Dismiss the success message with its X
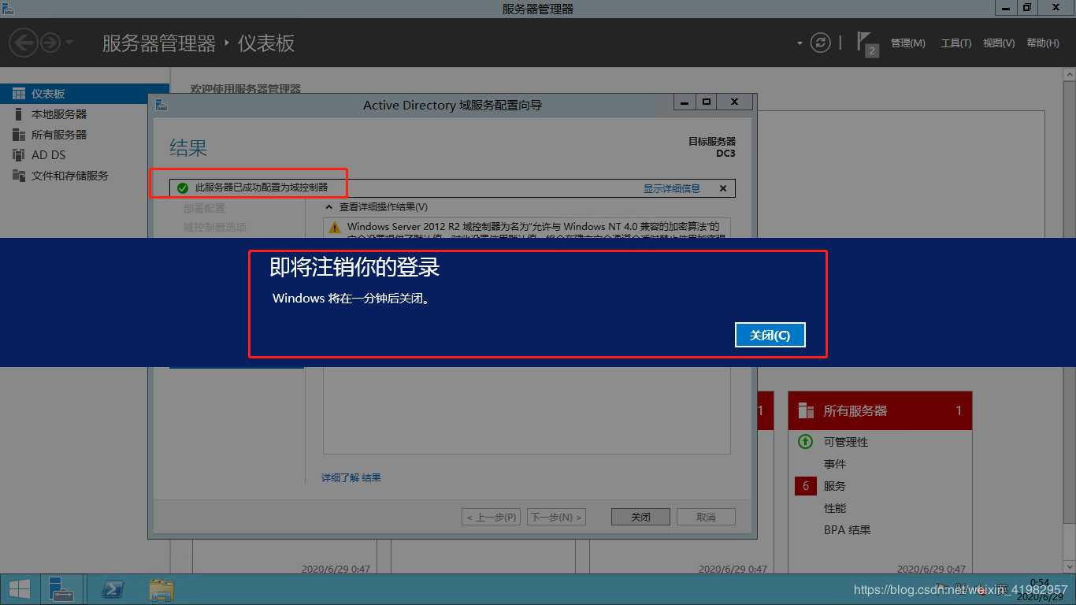The width and height of the screenshot is (1076, 605). pyautogui.click(x=723, y=188)
